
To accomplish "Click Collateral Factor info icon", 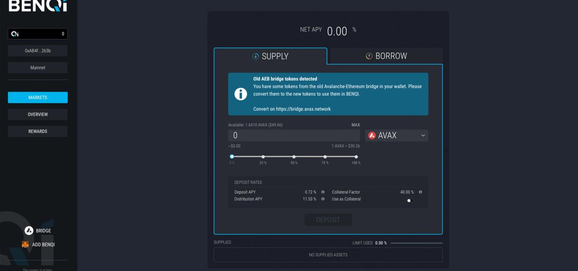I will [420, 192].
